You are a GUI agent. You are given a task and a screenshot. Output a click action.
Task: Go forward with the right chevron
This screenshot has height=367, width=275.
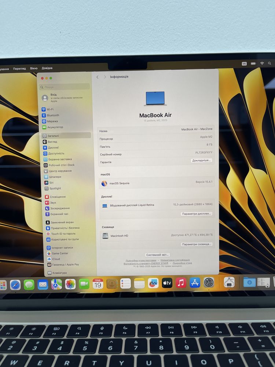click(105, 77)
